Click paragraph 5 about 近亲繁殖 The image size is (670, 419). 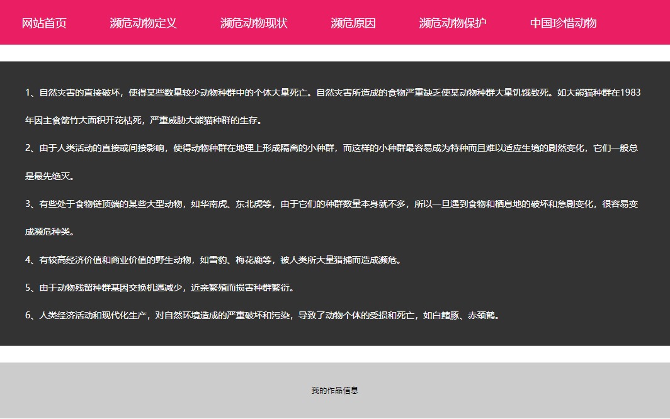159,288
